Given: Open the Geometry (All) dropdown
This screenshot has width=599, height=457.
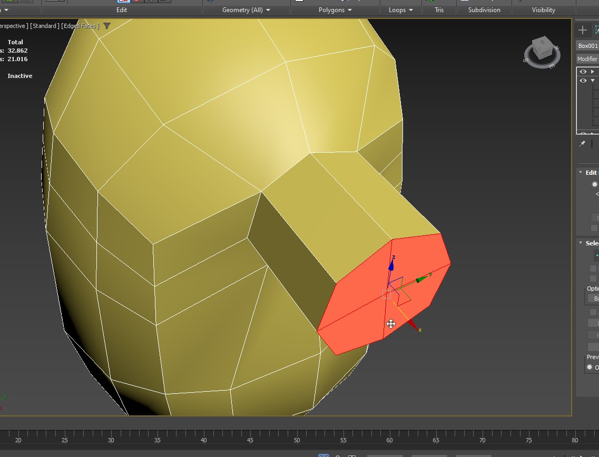Looking at the screenshot, I should [246, 10].
